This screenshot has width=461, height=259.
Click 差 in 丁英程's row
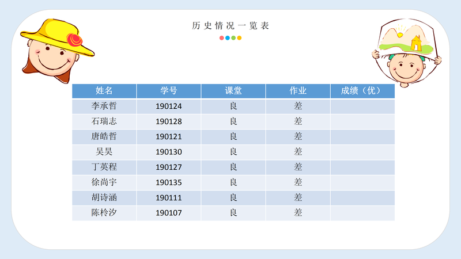[298, 167]
